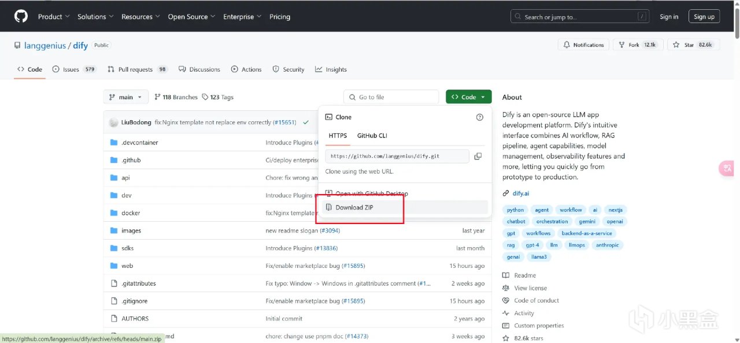Image resolution: width=740 pixels, height=343 pixels.
Task: Select the clone URL text field
Action: click(x=397, y=156)
